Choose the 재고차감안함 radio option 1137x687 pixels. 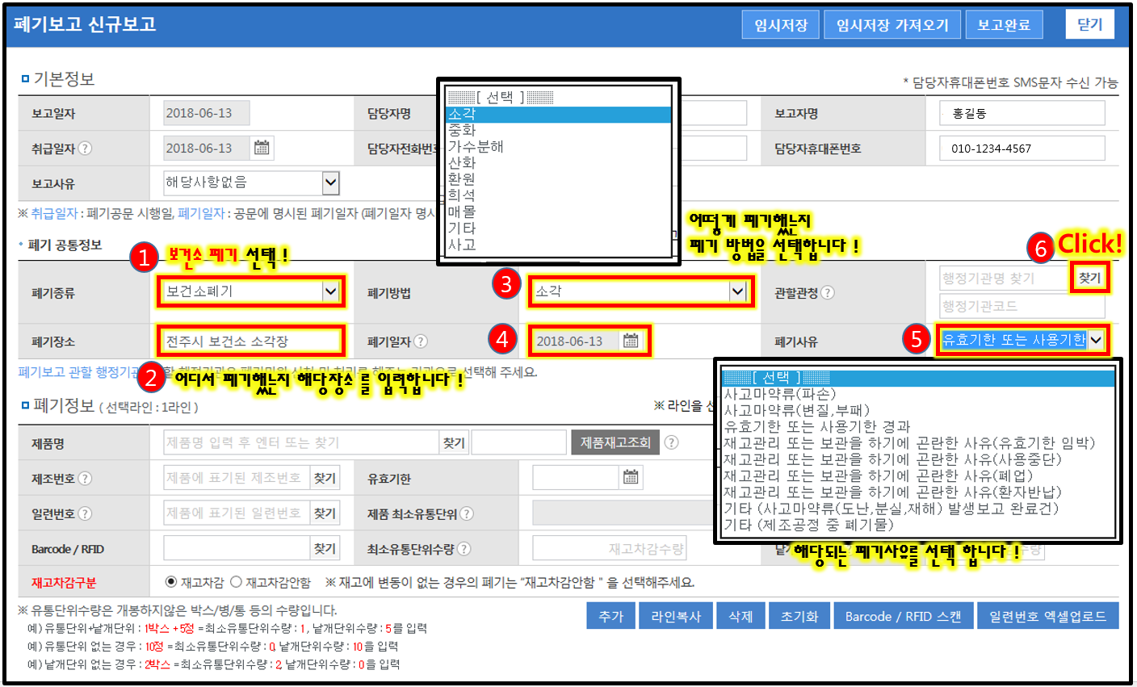(x=236, y=582)
